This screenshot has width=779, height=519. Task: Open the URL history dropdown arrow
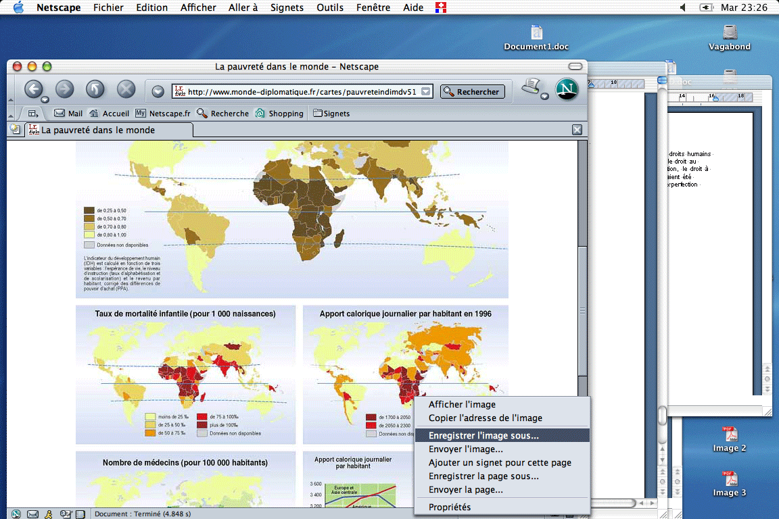click(x=158, y=92)
